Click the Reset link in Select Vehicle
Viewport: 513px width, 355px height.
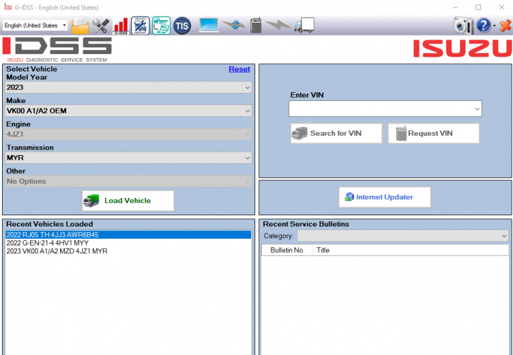pyautogui.click(x=239, y=69)
